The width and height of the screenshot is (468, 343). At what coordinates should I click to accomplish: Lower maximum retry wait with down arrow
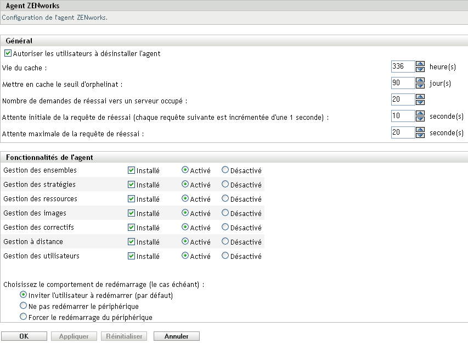(x=421, y=135)
